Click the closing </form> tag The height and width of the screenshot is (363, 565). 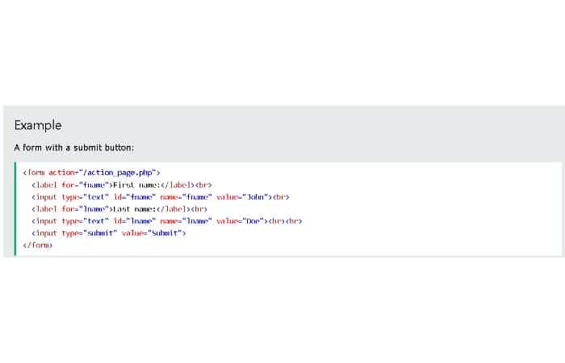click(x=37, y=244)
